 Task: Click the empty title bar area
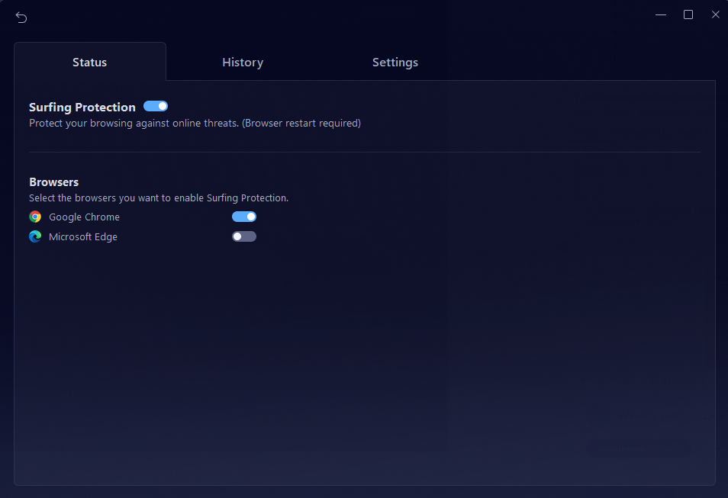click(343, 15)
